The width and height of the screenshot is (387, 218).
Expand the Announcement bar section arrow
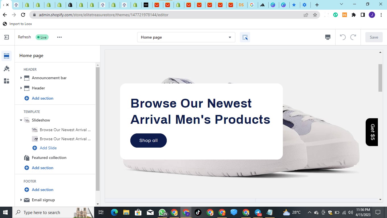pyautogui.click(x=21, y=78)
